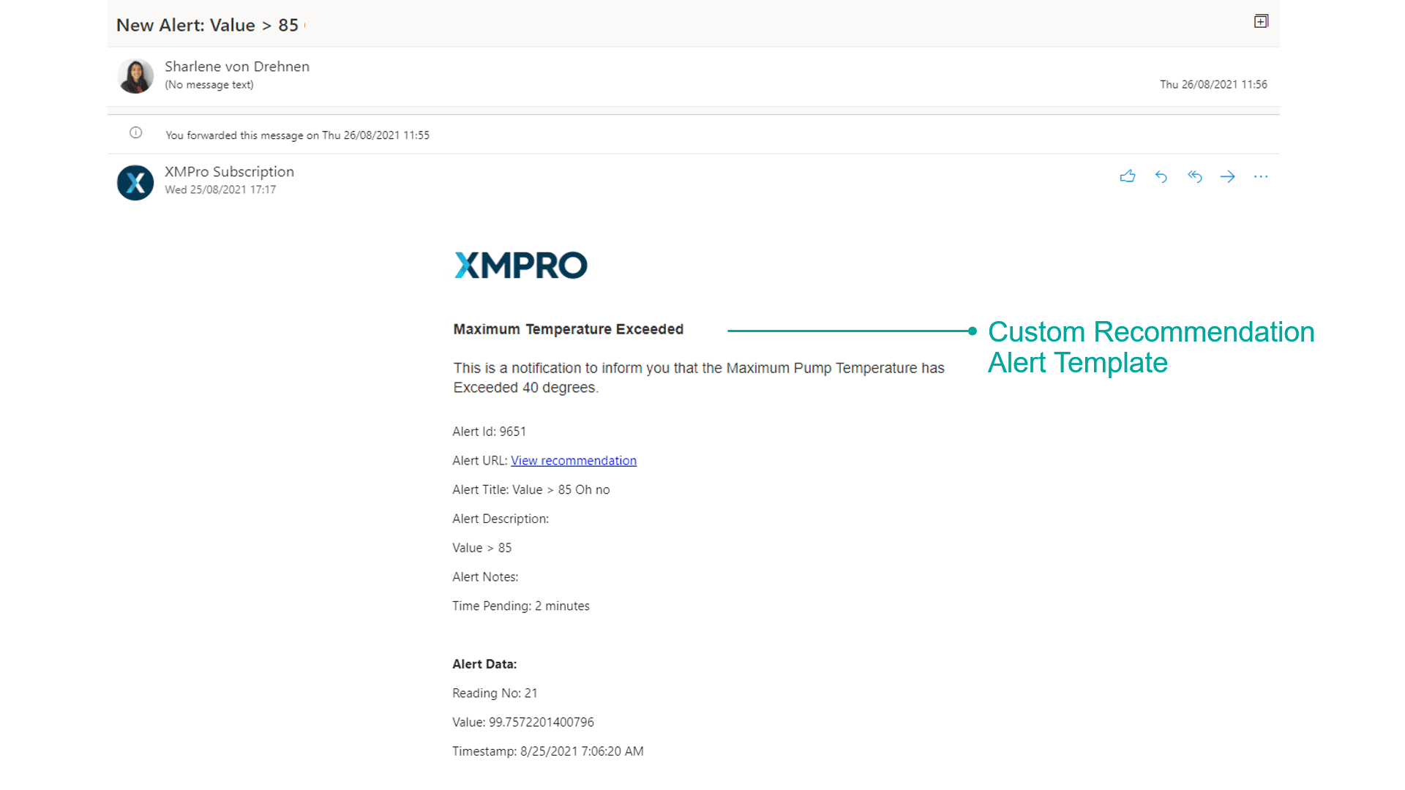The image size is (1405, 790).
Task: Click the XMPro Subscription avatar icon
Action: point(135,182)
